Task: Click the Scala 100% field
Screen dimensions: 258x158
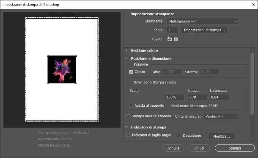Action: coord(175,97)
